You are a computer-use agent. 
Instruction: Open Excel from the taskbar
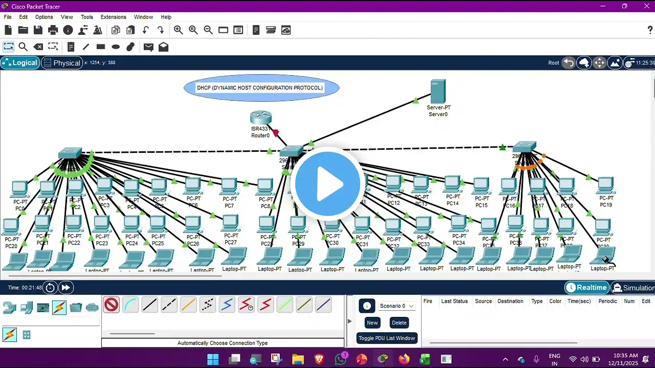(425, 359)
